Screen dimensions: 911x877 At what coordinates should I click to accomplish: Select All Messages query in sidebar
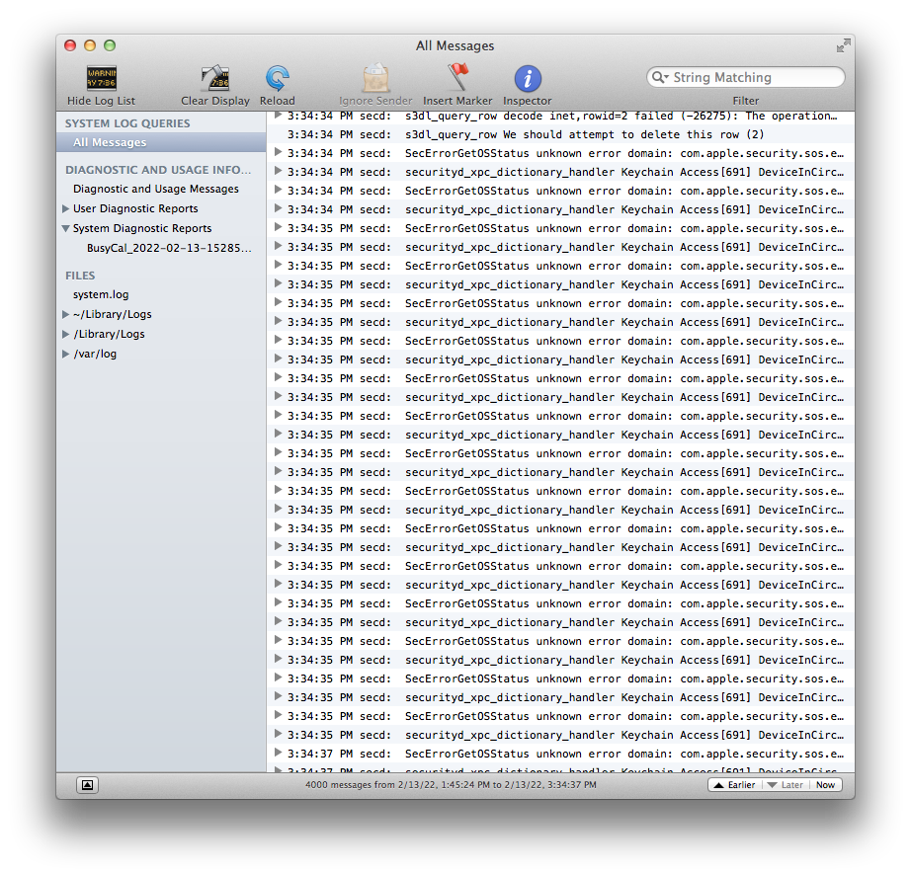pyautogui.click(x=161, y=142)
